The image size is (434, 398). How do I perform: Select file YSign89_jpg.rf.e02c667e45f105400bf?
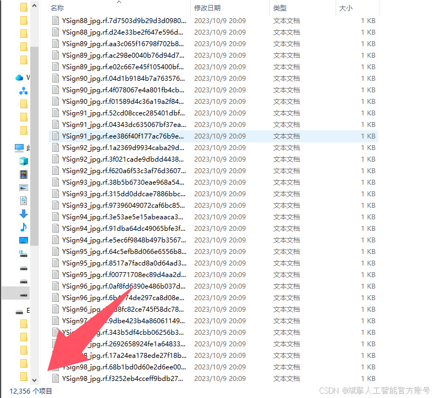point(123,67)
